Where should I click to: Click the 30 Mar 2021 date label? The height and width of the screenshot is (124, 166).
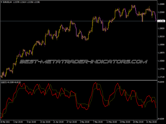coord(7,122)
